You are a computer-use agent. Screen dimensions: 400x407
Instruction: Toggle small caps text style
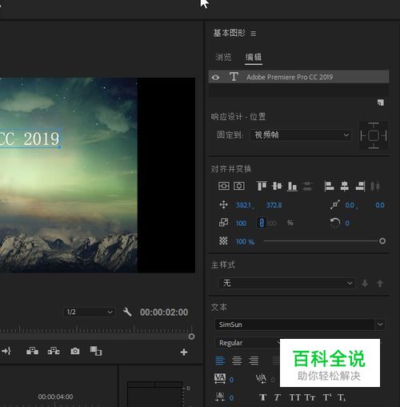coord(310,397)
